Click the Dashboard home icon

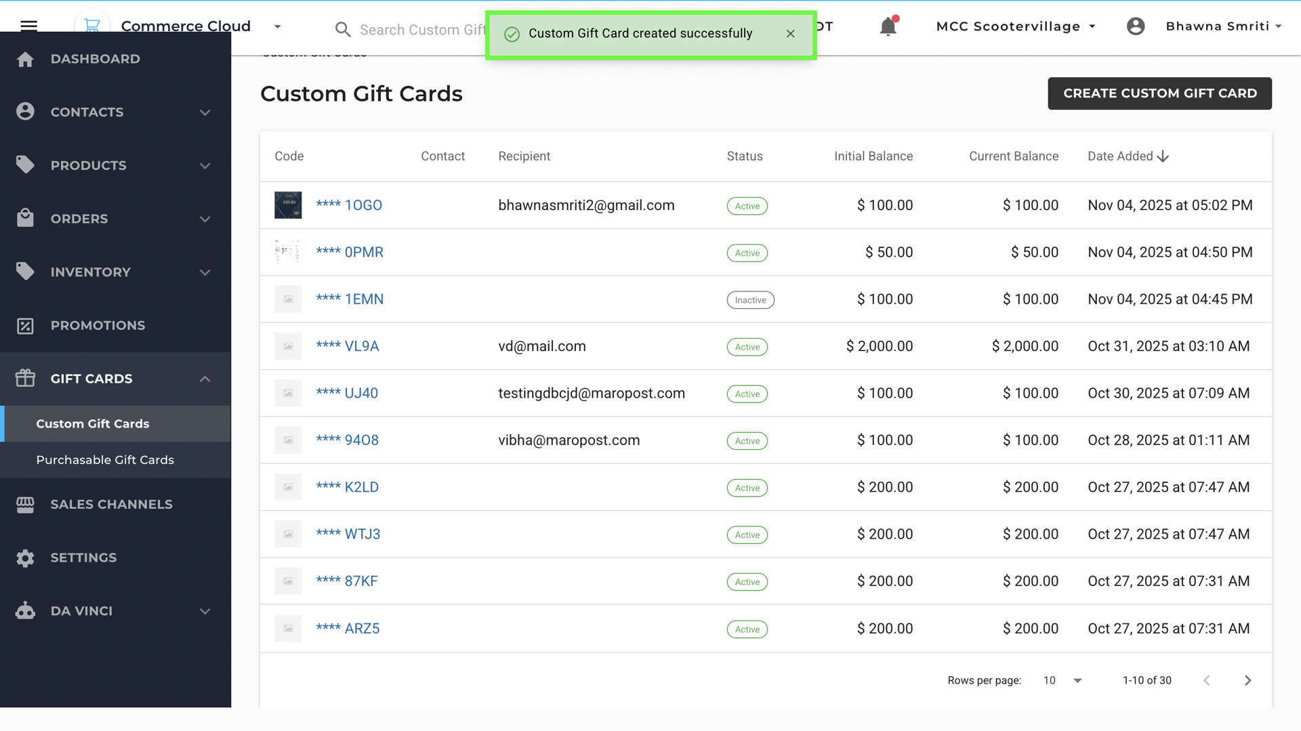point(25,59)
